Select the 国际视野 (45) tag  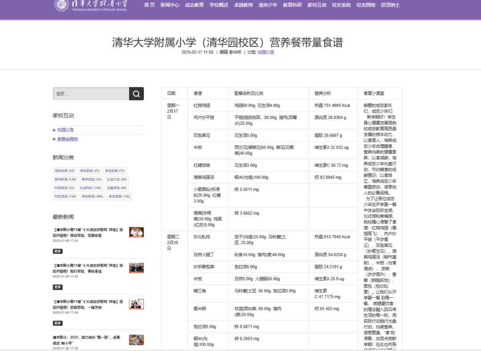pyautogui.click(x=65, y=171)
